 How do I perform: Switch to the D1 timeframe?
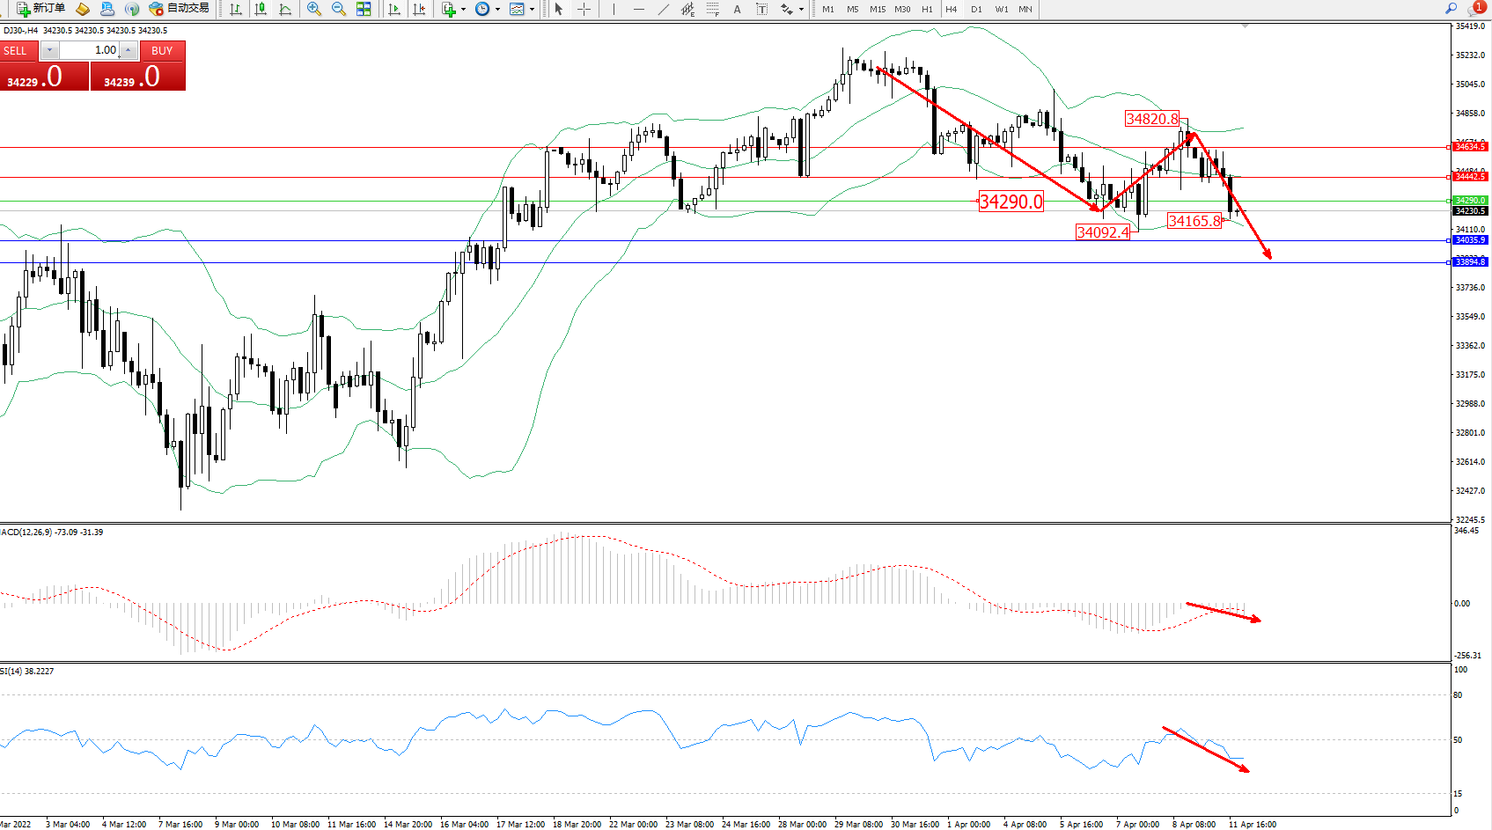[x=976, y=9]
